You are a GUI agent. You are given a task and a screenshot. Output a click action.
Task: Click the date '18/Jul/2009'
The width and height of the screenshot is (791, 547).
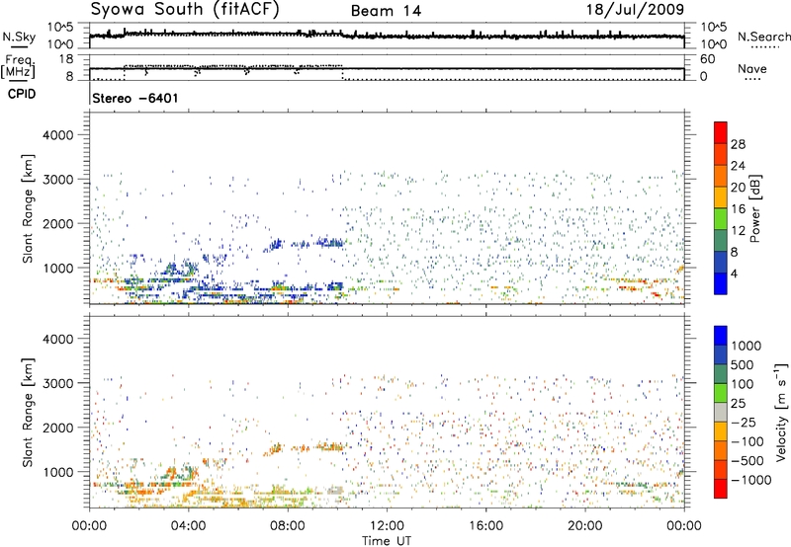click(x=635, y=10)
